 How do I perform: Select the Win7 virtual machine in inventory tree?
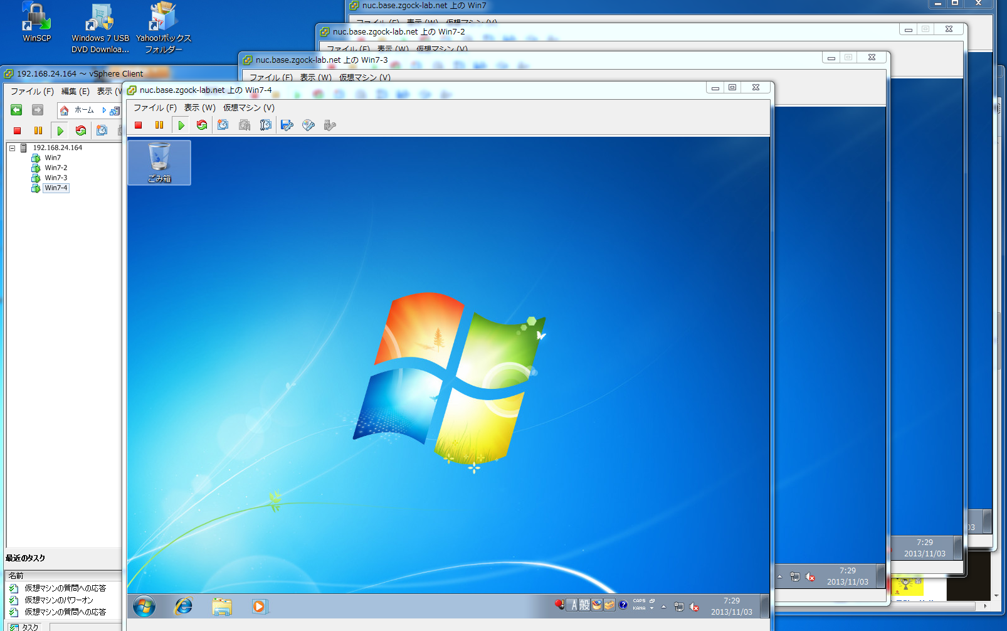[53, 158]
